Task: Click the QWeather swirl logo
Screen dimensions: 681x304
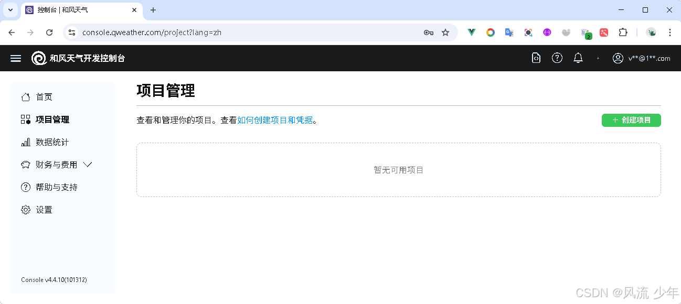Action: pos(39,58)
